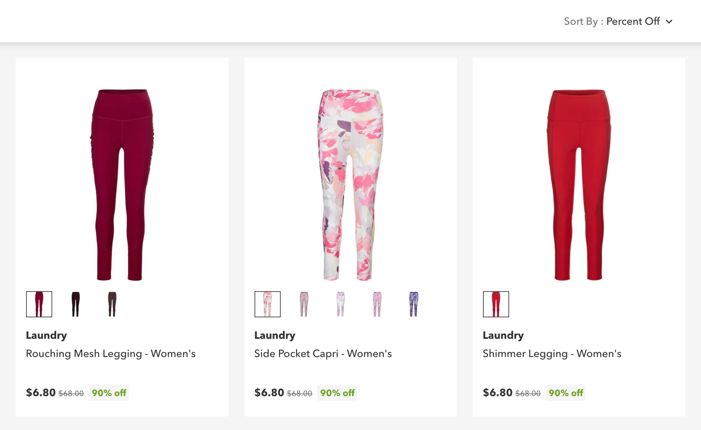Open the Side Pocket Capri product image
Image resolution: width=701 pixels, height=430 pixels.
click(350, 185)
